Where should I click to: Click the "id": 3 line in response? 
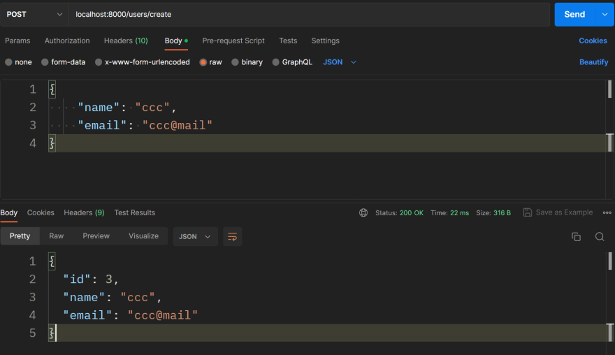(x=91, y=280)
